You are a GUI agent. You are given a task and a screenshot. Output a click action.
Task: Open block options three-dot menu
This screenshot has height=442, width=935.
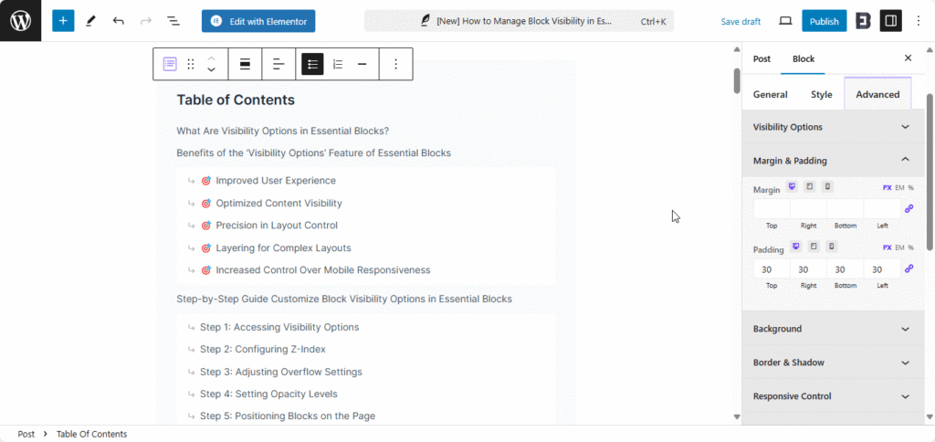[x=395, y=64]
